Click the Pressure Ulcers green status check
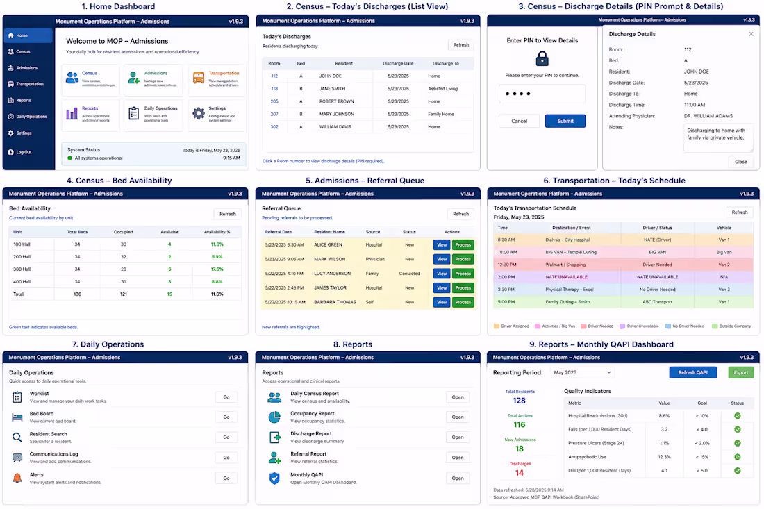The height and width of the screenshot is (509, 764). [x=737, y=443]
